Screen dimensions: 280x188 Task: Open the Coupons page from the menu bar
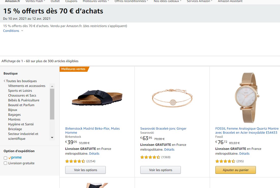coord(71,1)
